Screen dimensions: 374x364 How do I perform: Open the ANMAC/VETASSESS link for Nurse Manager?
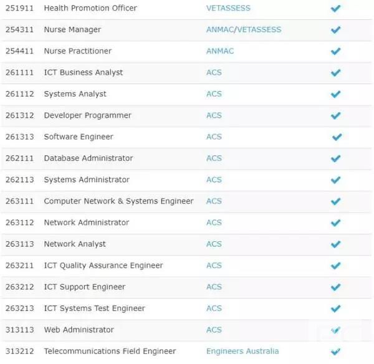click(x=244, y=29)
